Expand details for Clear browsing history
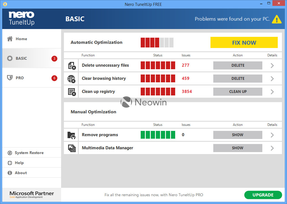The image size is (287, 204). (x=272, y=79)
